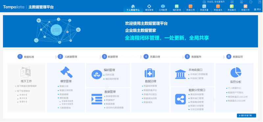Click the 操作手册下载 button
This screenshot has width=263, height=122.
(x=246, y=116)
